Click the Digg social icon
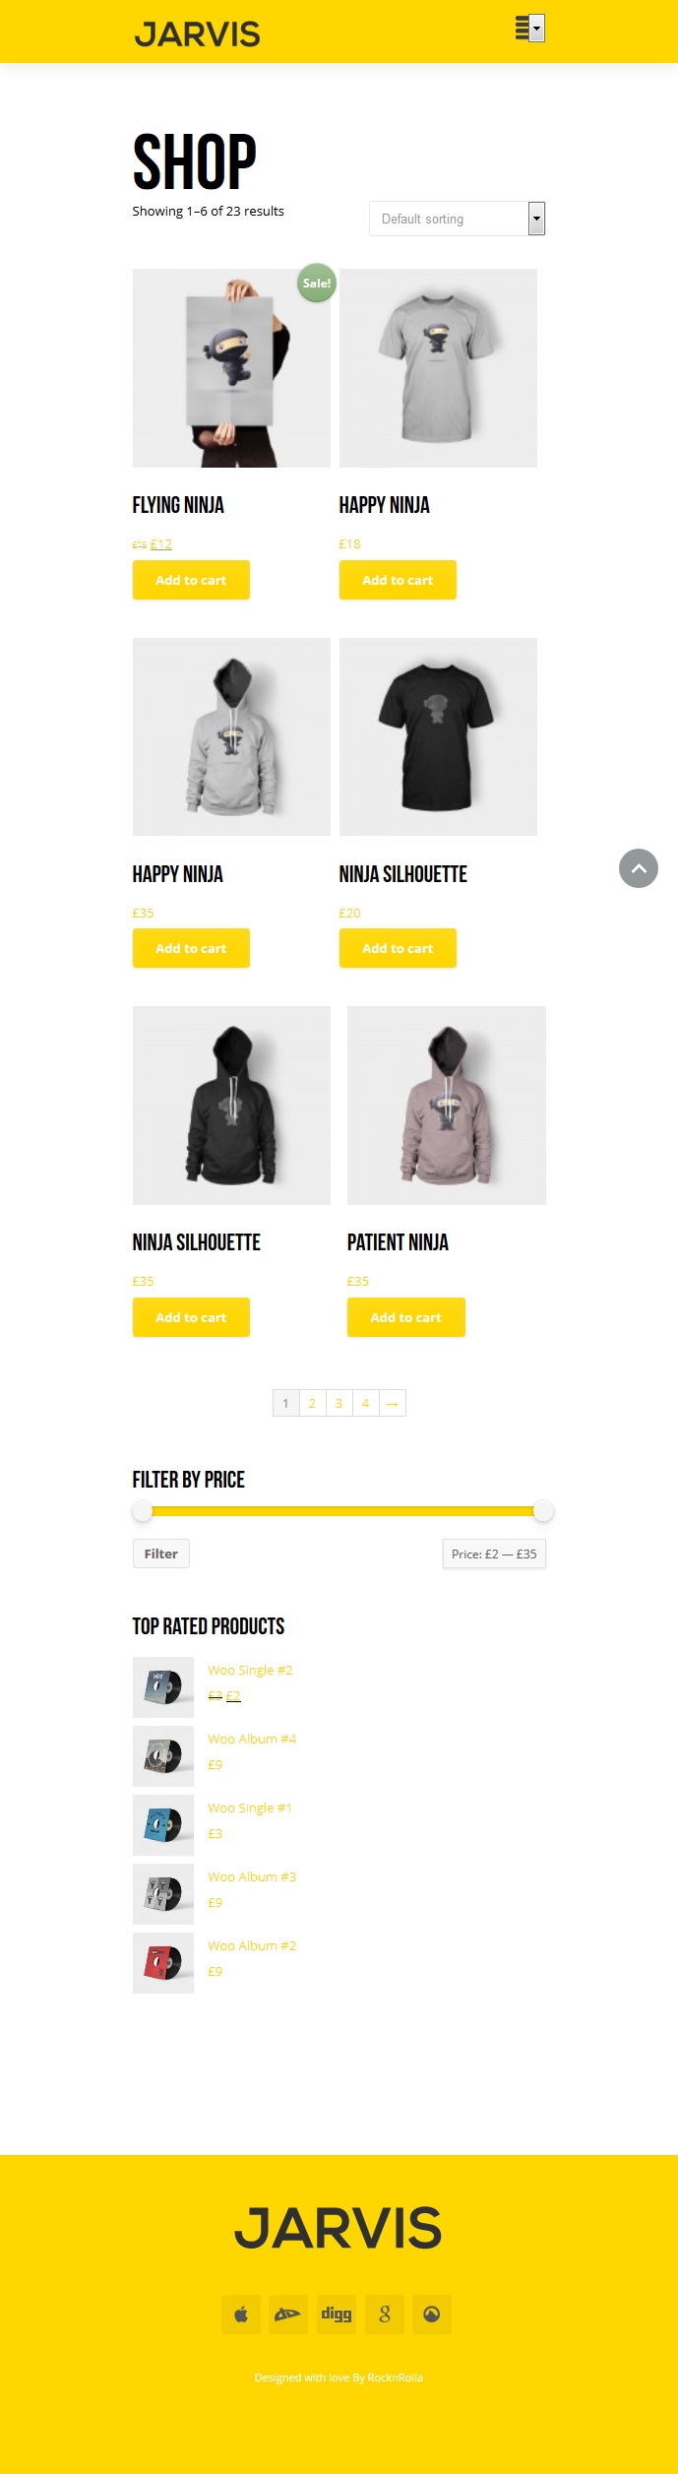Image resolution: width=678 pixels, height=2474 pixels. click(337, 2315)
